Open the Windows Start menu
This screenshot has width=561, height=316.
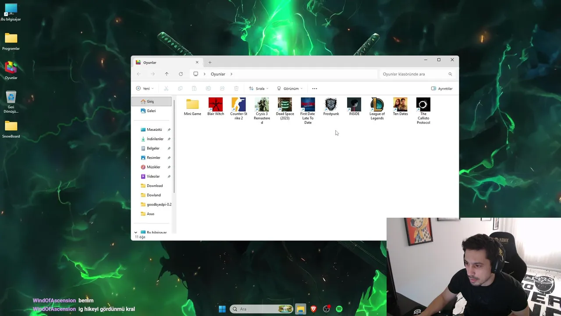(222, 309)
